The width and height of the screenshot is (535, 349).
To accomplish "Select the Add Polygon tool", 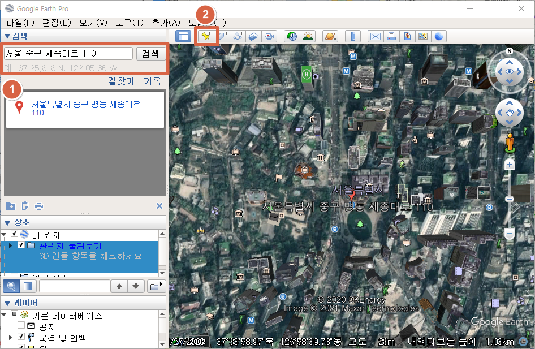I will [222, 36].
